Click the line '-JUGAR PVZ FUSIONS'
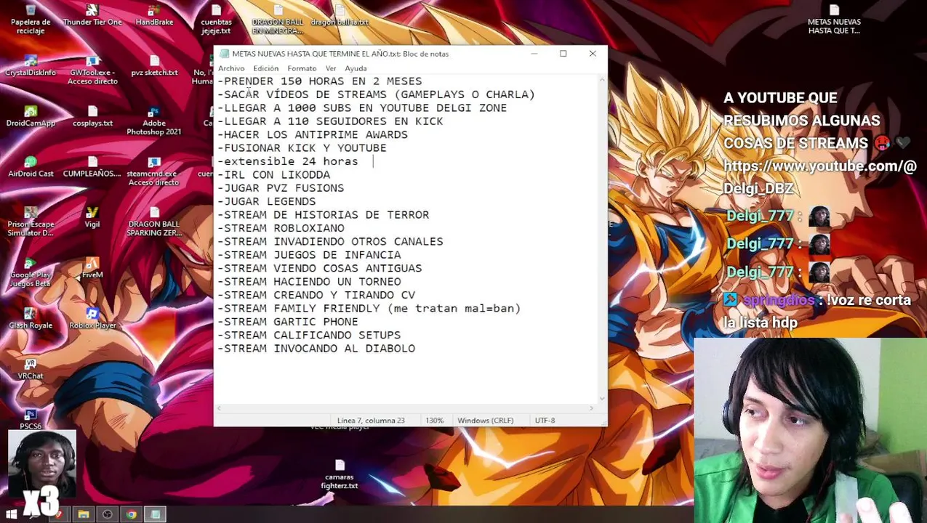Viewport: 927px width, 523px height. [281, 188]
